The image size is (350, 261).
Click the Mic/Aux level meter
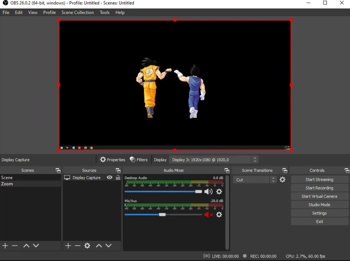point(174,205)
